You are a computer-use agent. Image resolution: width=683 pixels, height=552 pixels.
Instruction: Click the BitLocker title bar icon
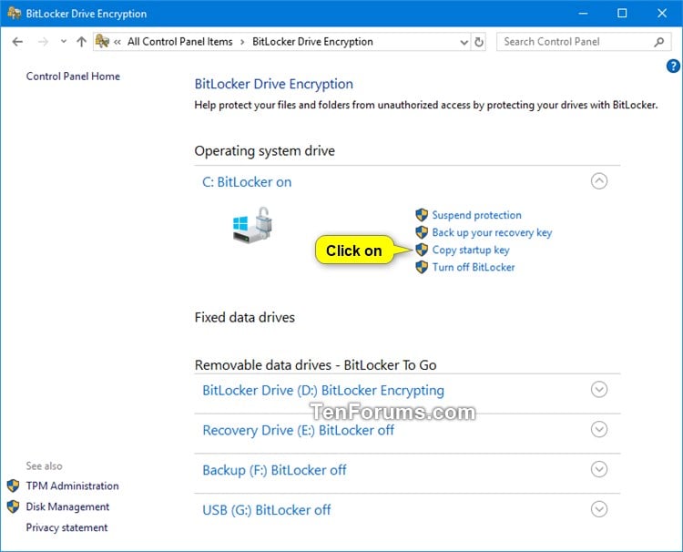[x=14, y=13]
